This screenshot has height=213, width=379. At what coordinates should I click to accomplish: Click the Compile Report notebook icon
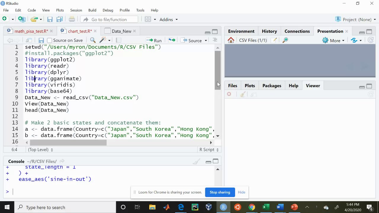(118, 40)
